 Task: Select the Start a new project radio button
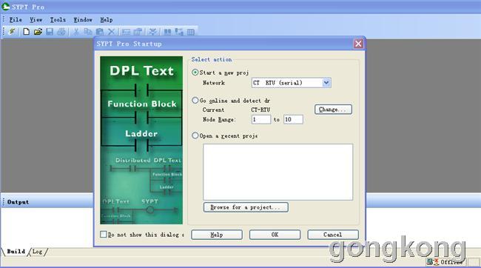pyautogui.click(x=195, y=73)
